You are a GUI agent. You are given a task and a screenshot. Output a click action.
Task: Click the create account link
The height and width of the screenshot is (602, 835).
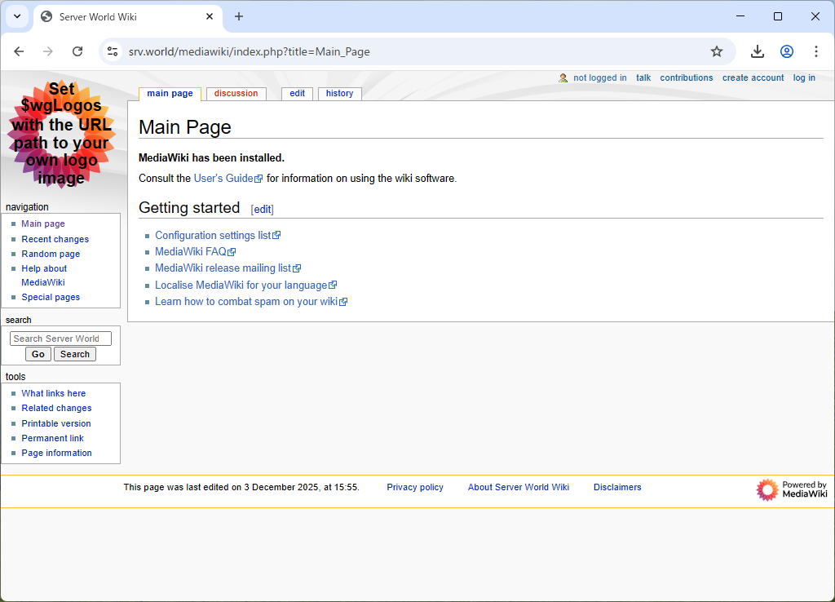coord(753,78)
